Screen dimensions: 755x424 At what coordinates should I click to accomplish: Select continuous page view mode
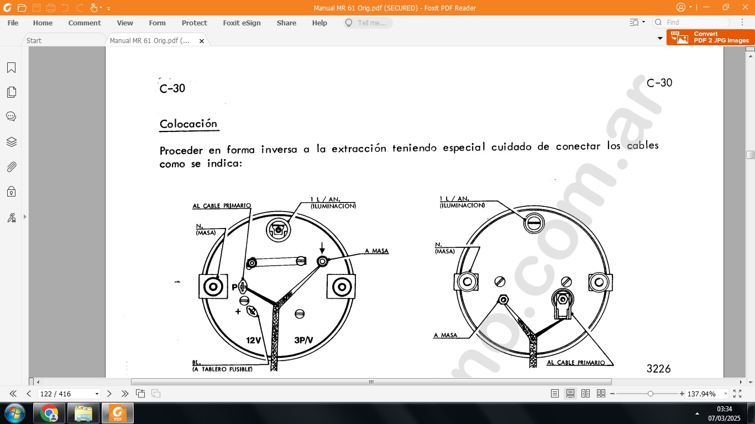point(570,394)
